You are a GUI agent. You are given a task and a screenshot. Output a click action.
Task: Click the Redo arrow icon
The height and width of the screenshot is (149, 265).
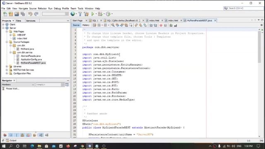[36, 14]
